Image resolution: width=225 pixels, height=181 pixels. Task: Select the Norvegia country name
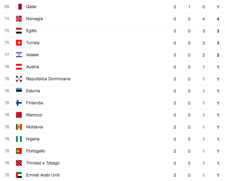(x=34, y=19)
